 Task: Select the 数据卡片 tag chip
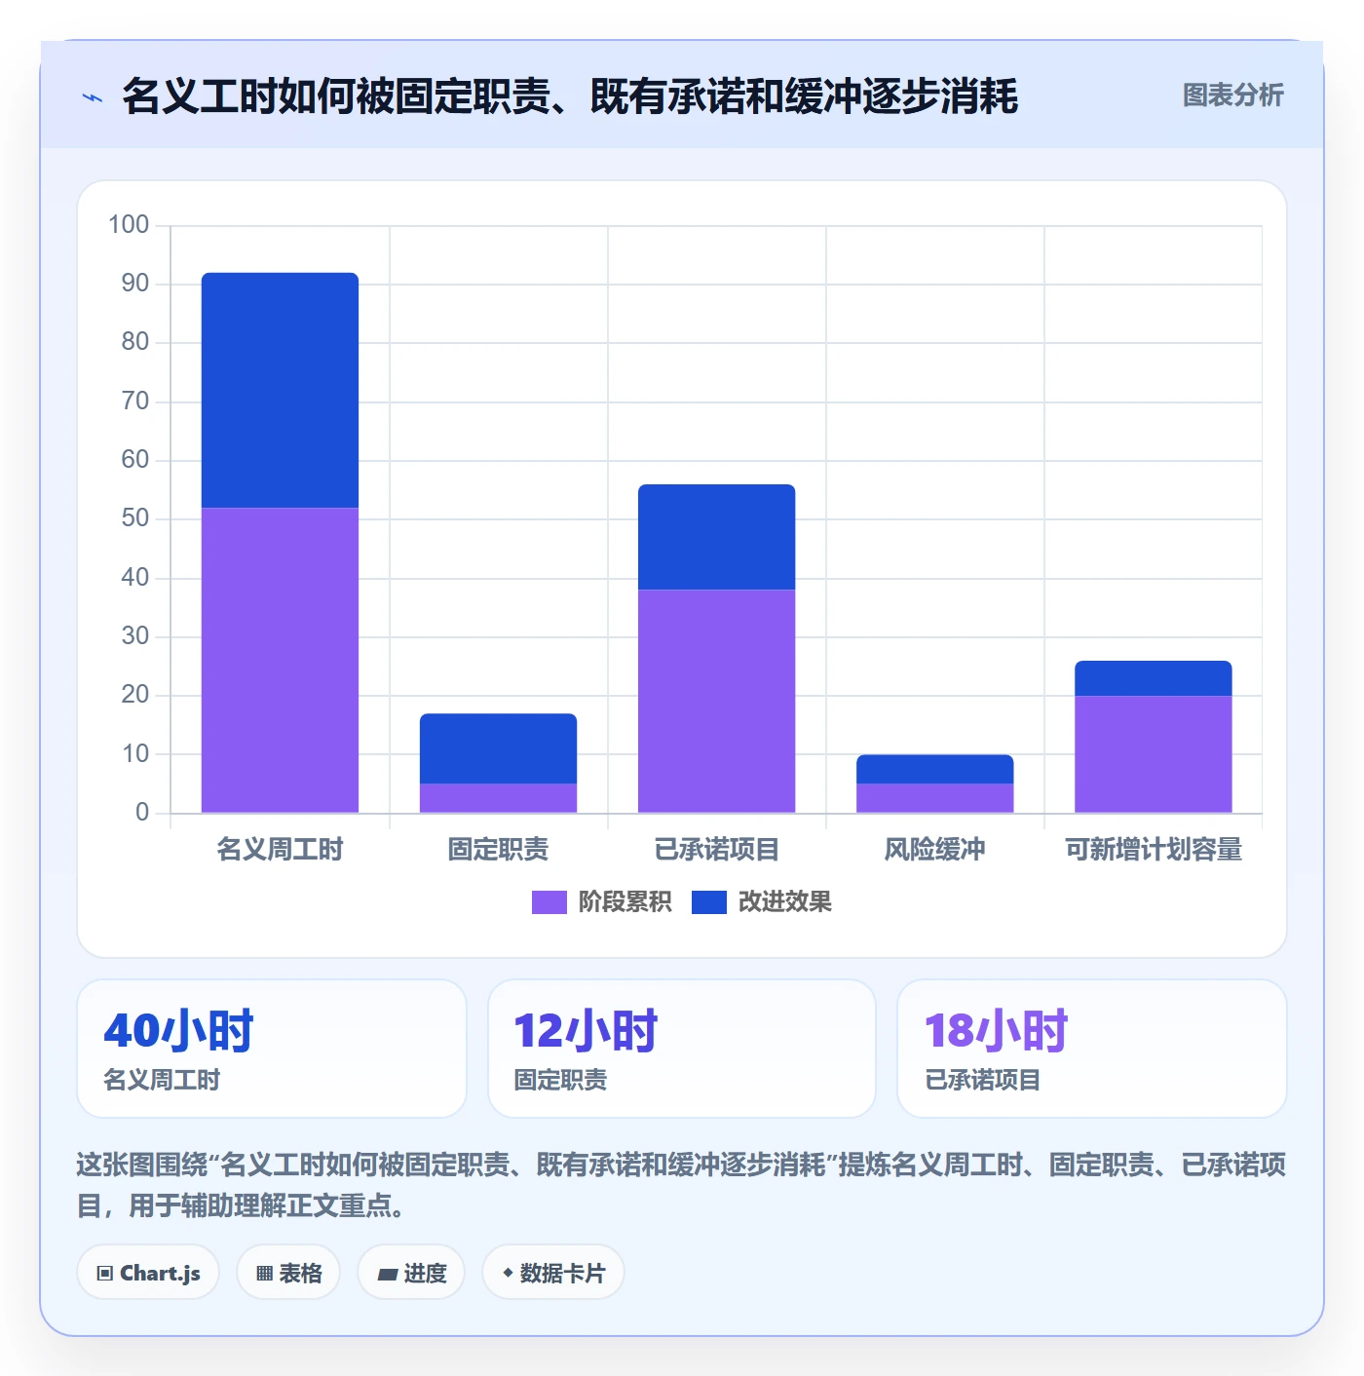pyautogui.click(x=552, y=1273)
